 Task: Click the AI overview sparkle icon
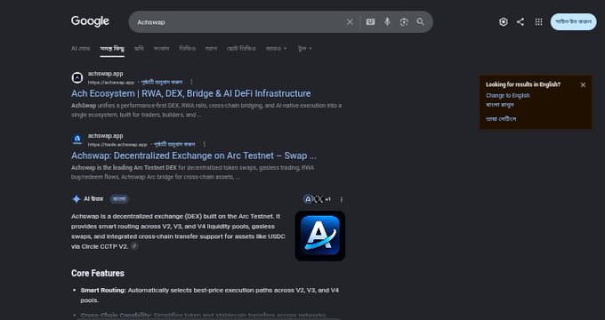(76, 199)
